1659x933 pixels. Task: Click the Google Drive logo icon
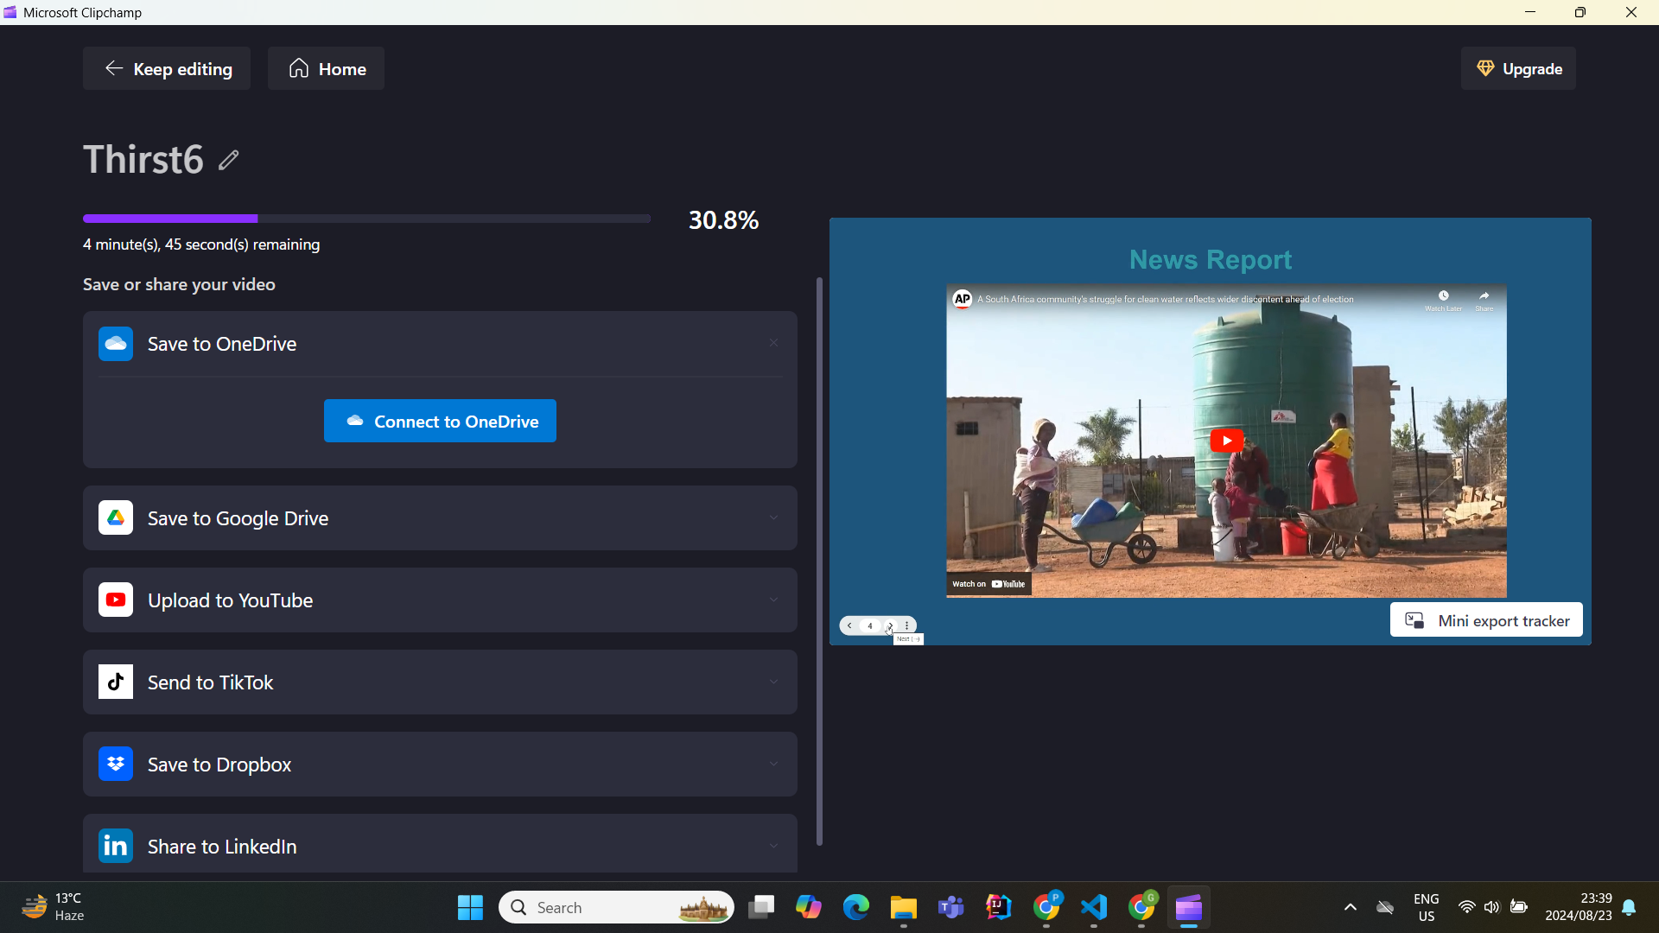click(x=116, y=518)
